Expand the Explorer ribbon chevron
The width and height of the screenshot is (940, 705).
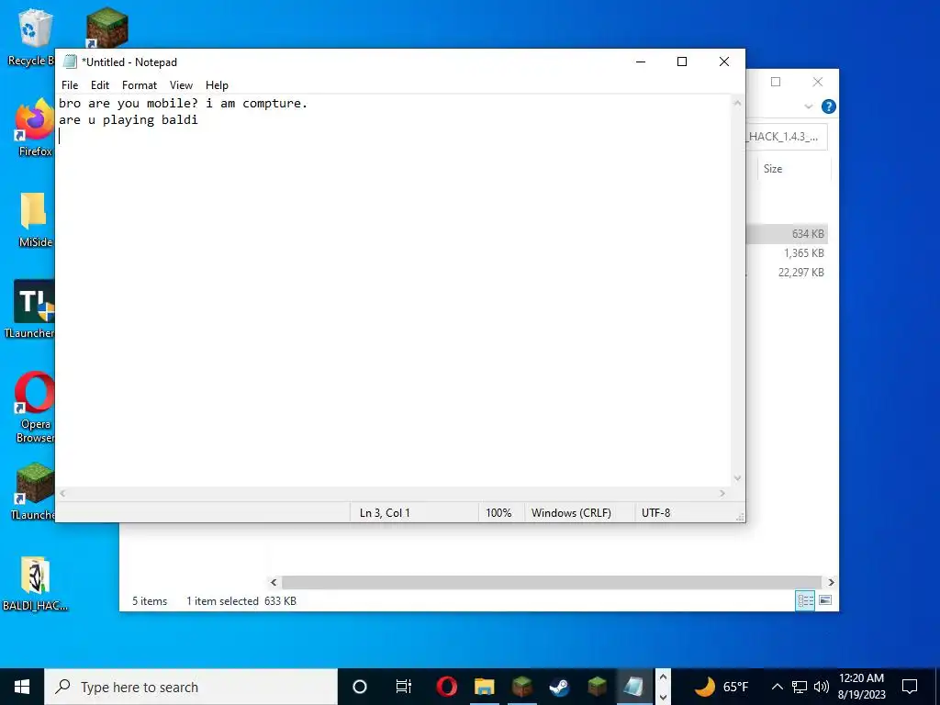point(808,106)
